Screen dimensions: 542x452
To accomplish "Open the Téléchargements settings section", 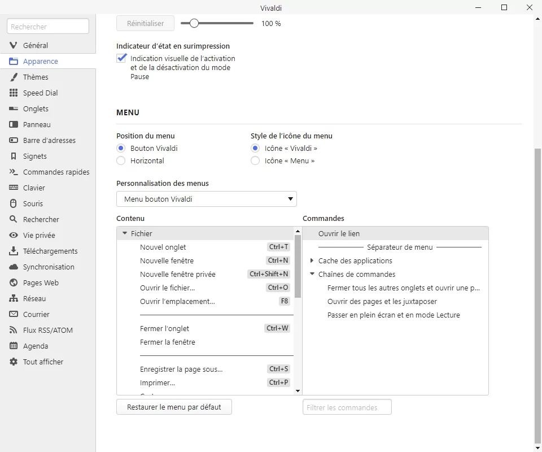I will 47,251.
